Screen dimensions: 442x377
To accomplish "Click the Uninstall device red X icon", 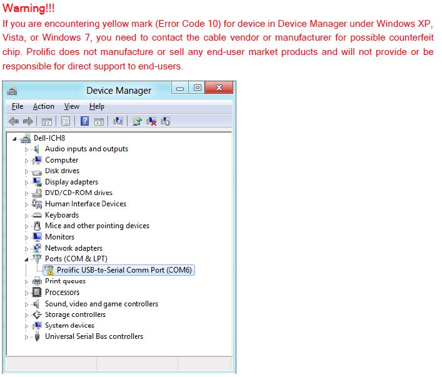I will coord(151,121).
